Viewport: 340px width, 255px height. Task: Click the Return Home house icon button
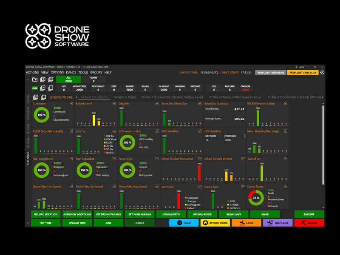pos(215,223)
